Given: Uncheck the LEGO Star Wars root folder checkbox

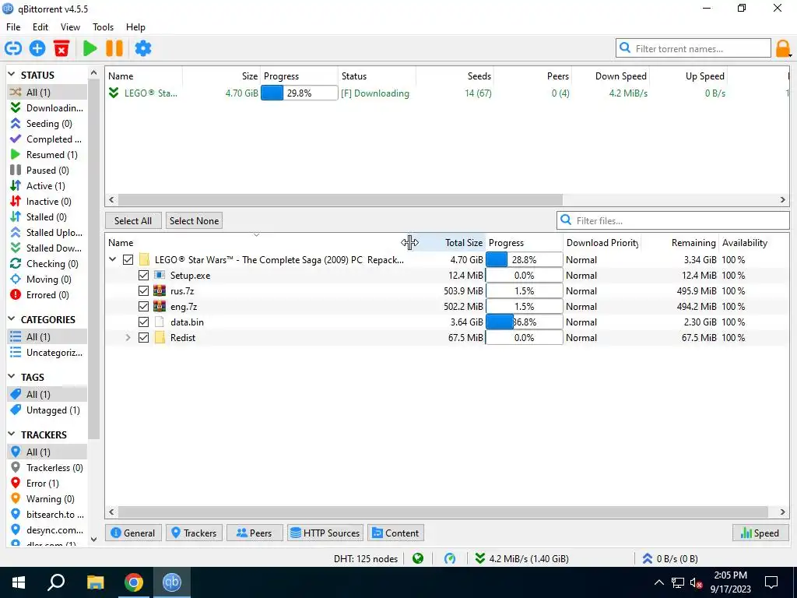Looking at the screenshot, I should pyautogui.click(x=128, y=260).
